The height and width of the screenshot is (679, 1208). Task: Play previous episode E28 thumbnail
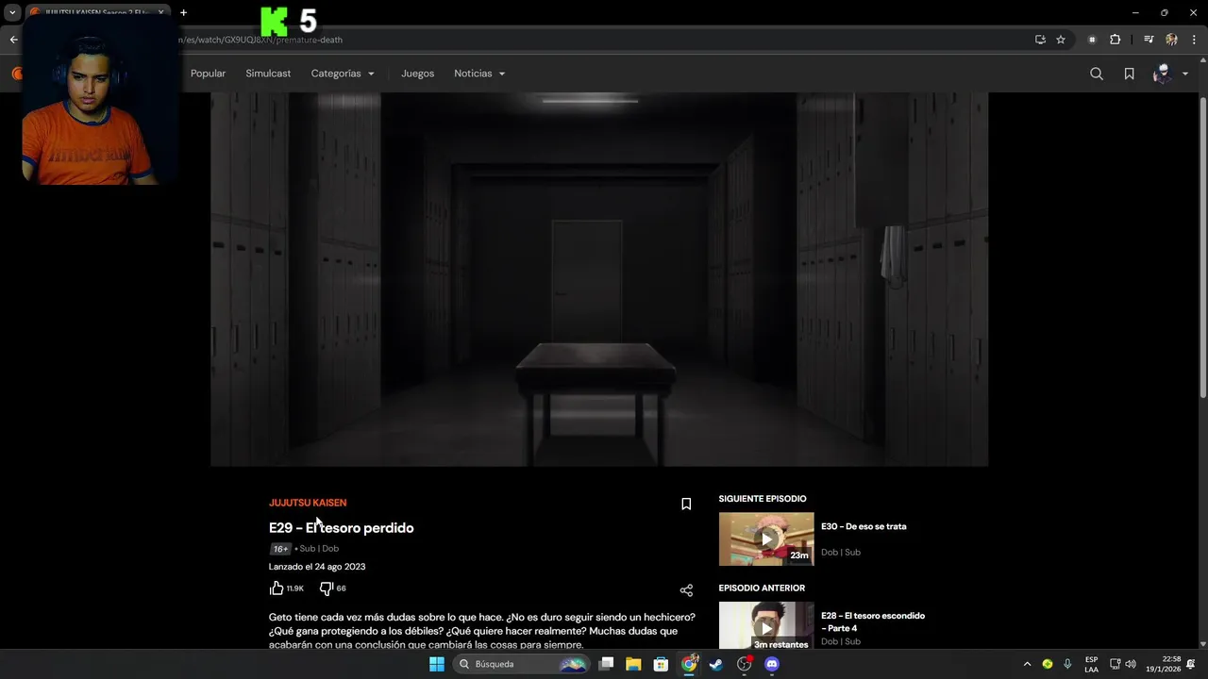(766, 625)
